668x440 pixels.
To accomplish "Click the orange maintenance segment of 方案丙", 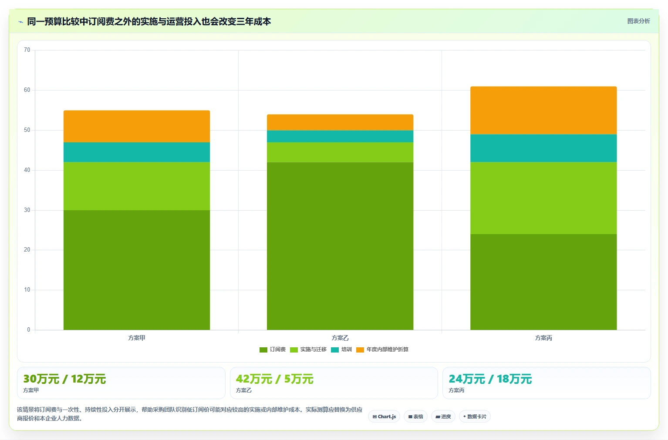I will (x=543, y=111).
